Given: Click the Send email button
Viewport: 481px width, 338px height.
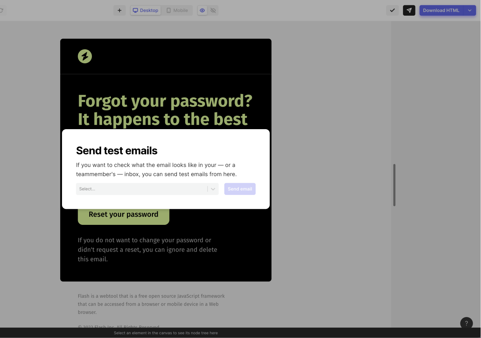Looking at the screenshot, I should pyautogui.click(x=240, y=189).
